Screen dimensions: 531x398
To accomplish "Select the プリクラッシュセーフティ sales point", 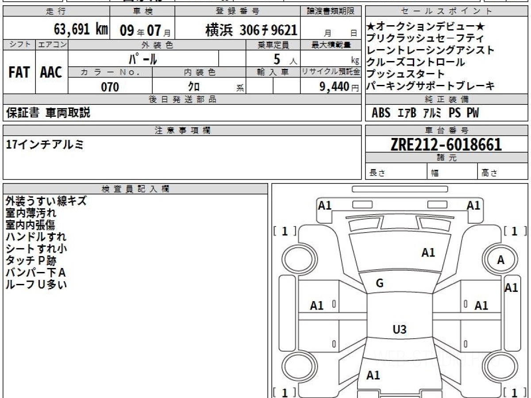I will [425, 38].
